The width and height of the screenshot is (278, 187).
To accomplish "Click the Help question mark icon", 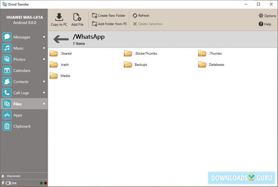I will tap(261, 24).
